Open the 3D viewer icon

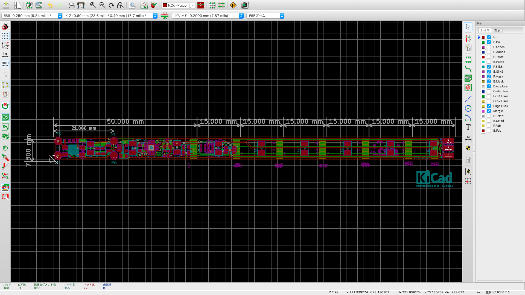point(245,5)
